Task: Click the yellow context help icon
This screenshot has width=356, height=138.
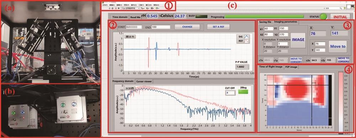Action: (345, 8)
